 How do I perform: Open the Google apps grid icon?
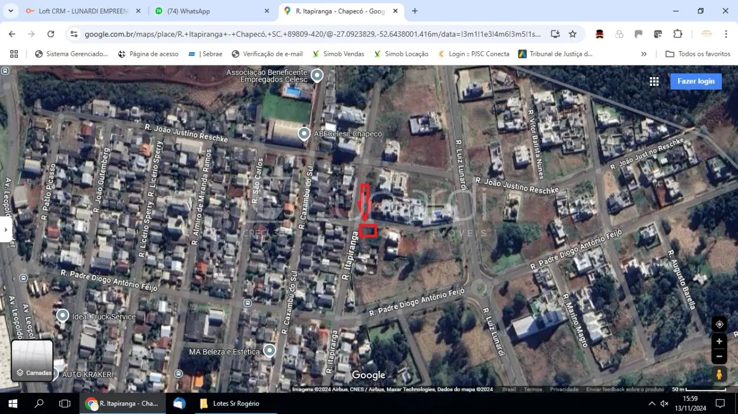(654, 82)
